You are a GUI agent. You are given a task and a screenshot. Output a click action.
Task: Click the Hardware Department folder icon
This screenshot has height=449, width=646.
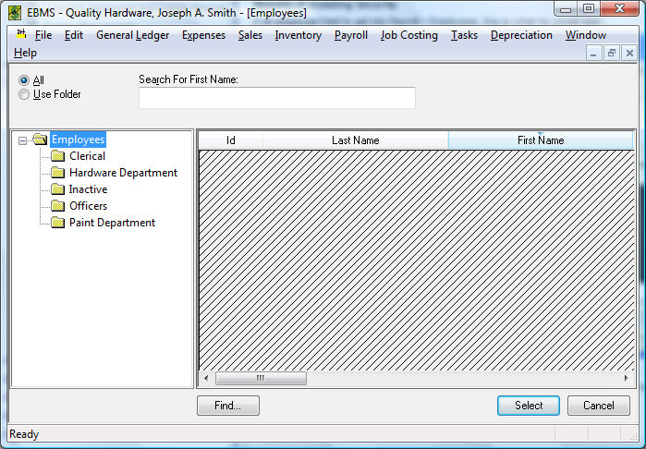[57, 173]
